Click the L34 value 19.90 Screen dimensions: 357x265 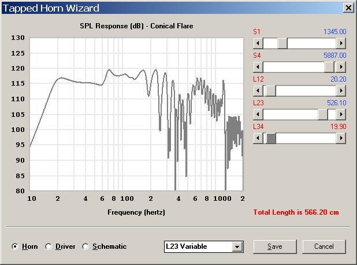point(339,127)
